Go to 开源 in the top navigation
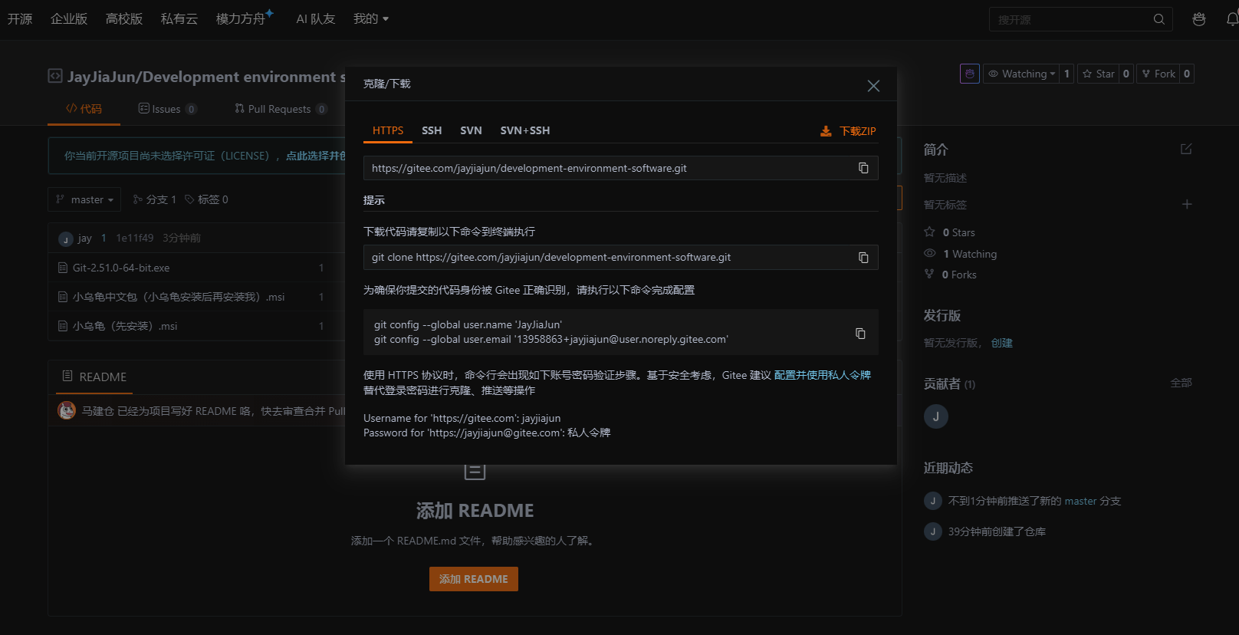The image size is (1239, 635). [x=20, y=18]
